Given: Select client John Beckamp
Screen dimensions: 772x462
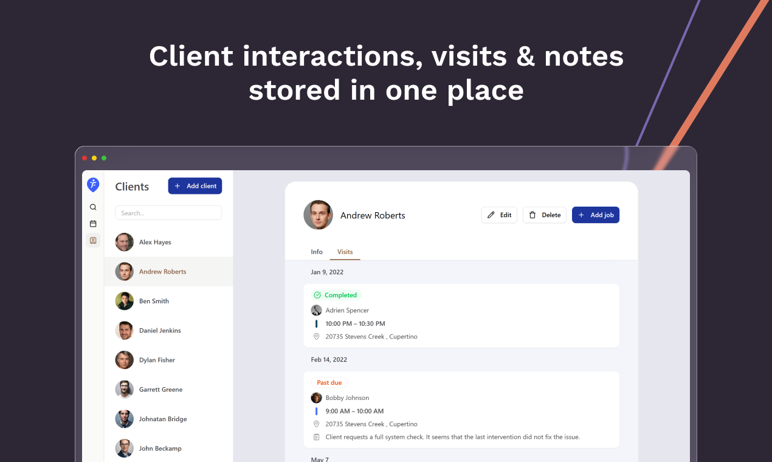Looking at the screenshot, I should [x=168, y=449].
